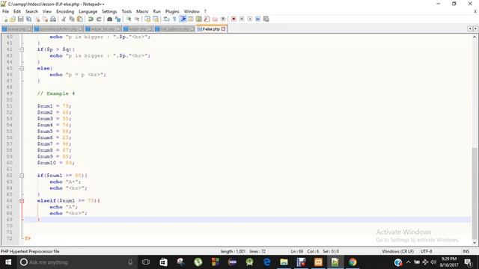The height and width of the screenshot is (269, 479).
Task: Click the vertical scrollbar down arrow
Action: click(475, 242)
